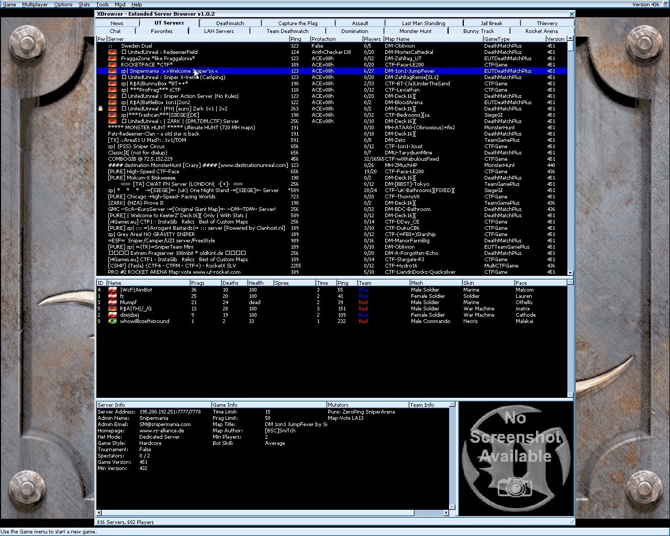670x536 pixels.
Task: Click the box before UnitedUnreal Sniper Action Server
Action: click(x=124, y=96)
